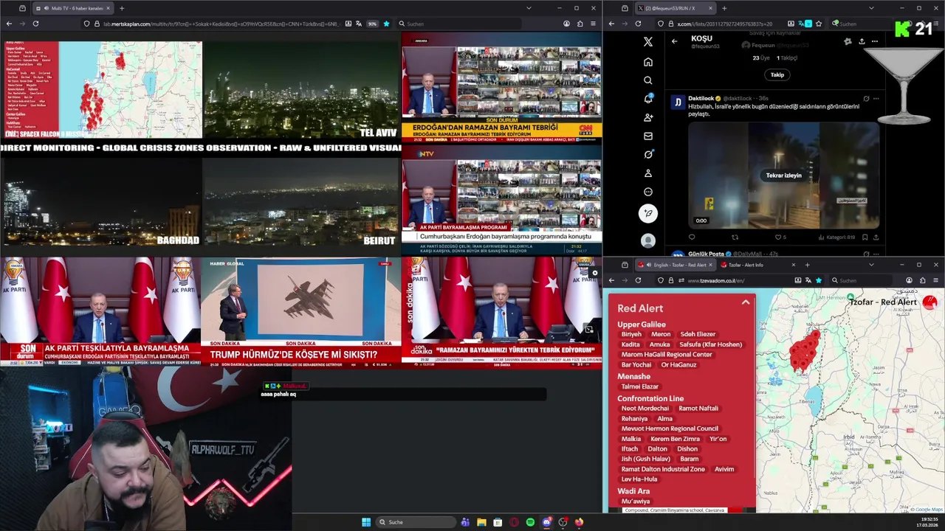This screenshot has width=945, height=531.
Task: Click the 'Kerem Ben Zimra' chip
Action: pos(675,439)
